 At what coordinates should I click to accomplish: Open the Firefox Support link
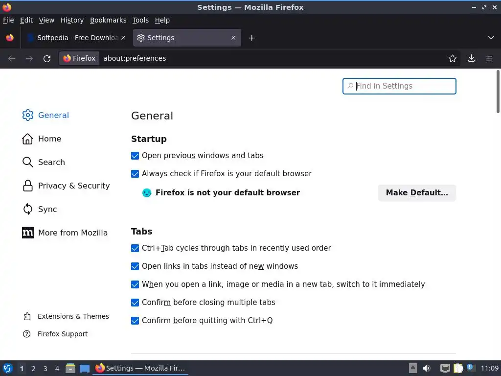click(x=63, y=334)
